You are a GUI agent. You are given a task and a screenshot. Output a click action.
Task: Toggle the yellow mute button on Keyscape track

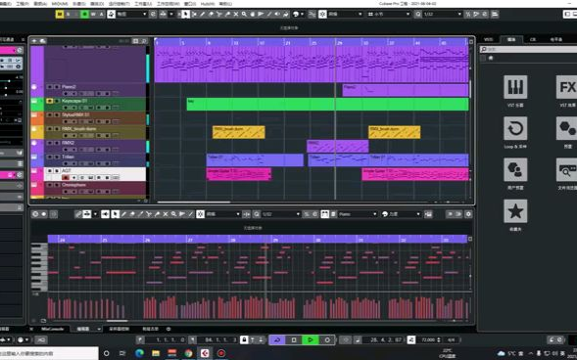[50, 101]
